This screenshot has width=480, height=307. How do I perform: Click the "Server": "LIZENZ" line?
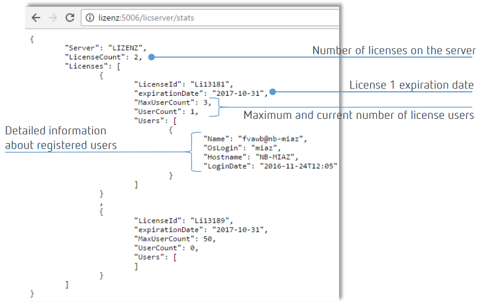(105, 48)
